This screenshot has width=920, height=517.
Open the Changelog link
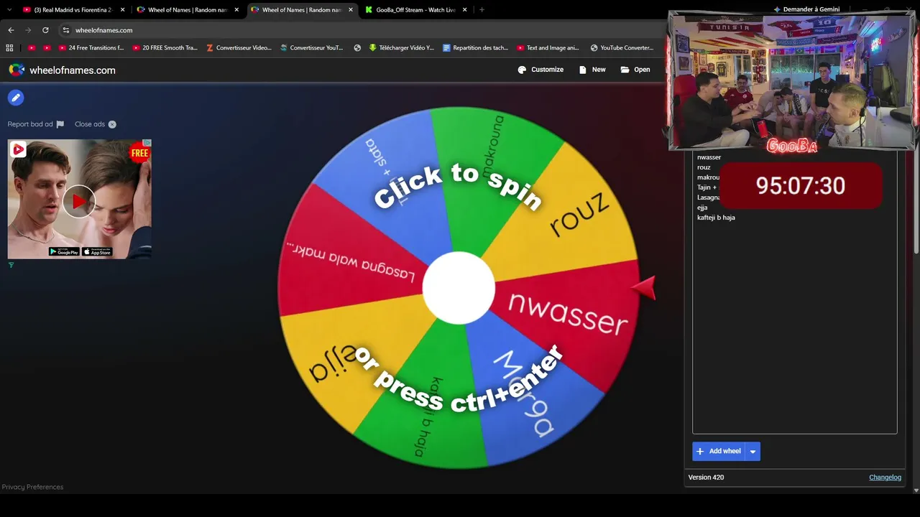[885, 478]
